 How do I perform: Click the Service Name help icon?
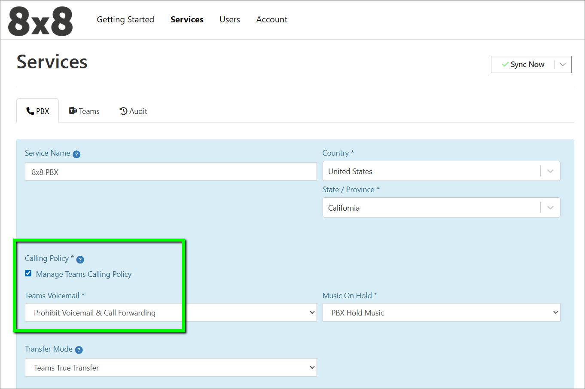[x=76, y=154]
